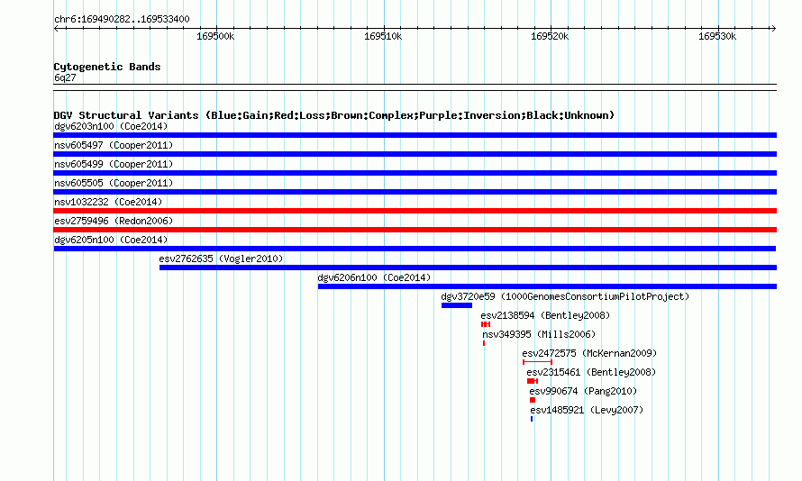Image resolution: width=802 pixels, height=481 pixels.
Task: Open esv990674 (Pang2010) variant label
Action: click(x=583, y=391)
